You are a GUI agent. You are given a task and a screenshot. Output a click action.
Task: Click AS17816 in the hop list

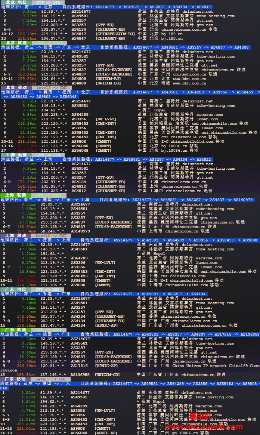tap(79, 365)
